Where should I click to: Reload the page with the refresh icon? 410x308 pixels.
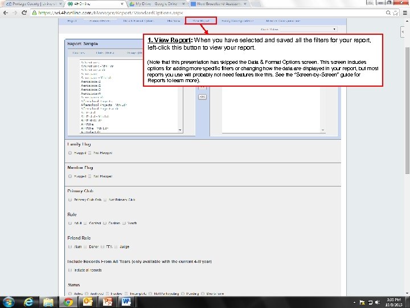(24, 13)
